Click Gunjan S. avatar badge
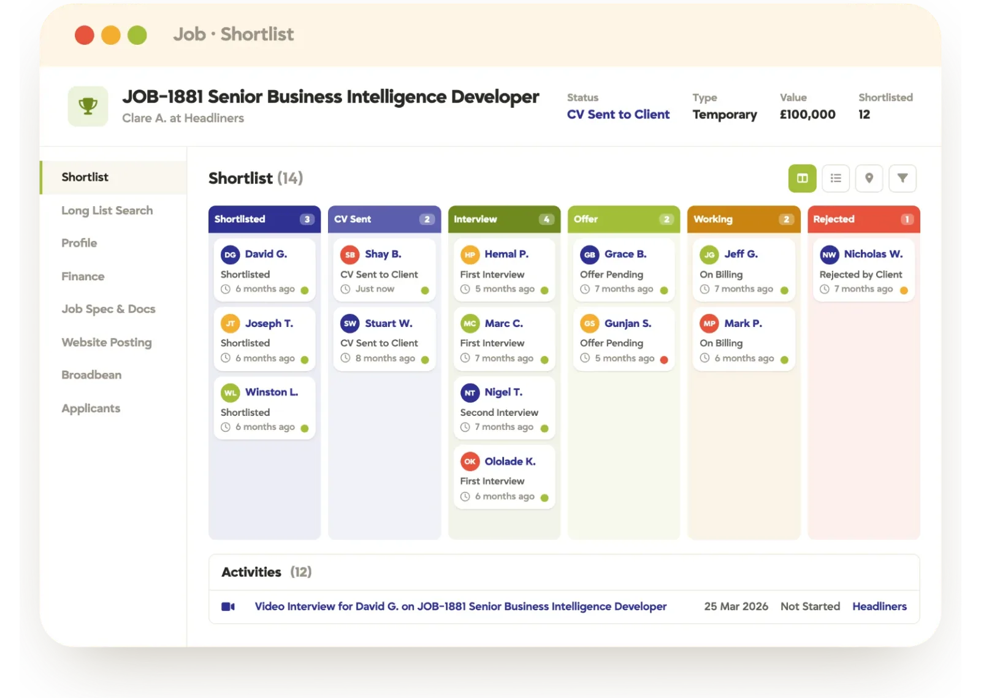Viewport: 981px width, 698px height. [590, 323]
